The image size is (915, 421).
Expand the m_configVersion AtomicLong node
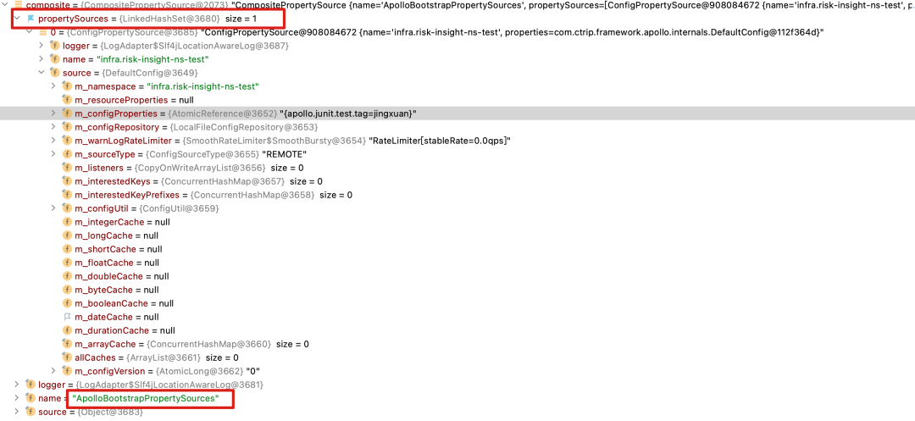[x=53, y=371]
